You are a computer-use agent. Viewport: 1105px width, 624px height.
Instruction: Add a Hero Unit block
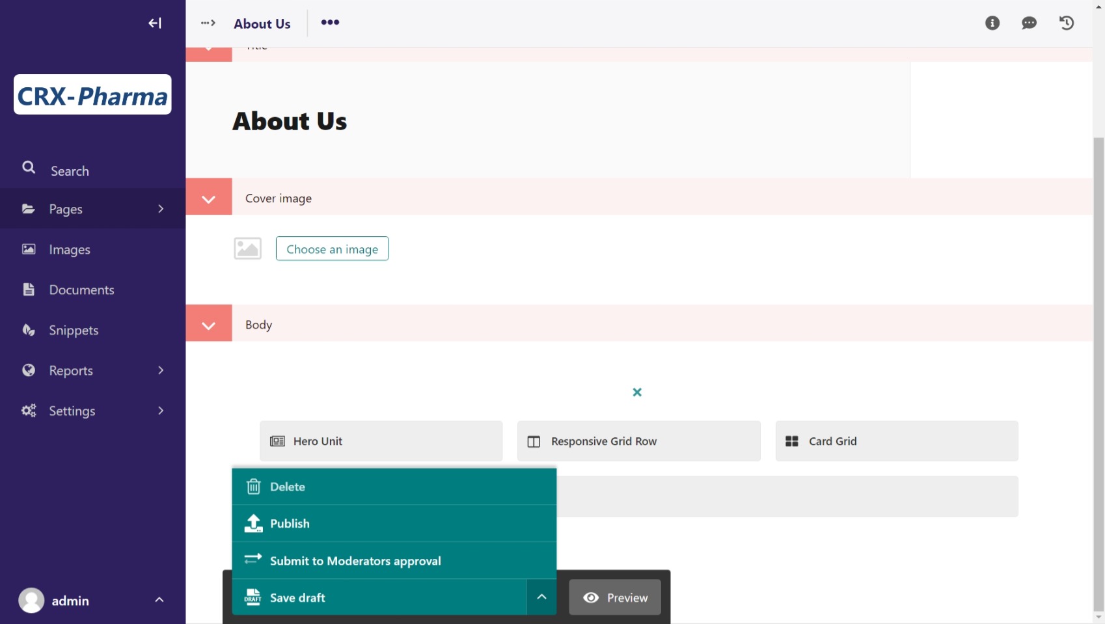click(x=381, y=441)
